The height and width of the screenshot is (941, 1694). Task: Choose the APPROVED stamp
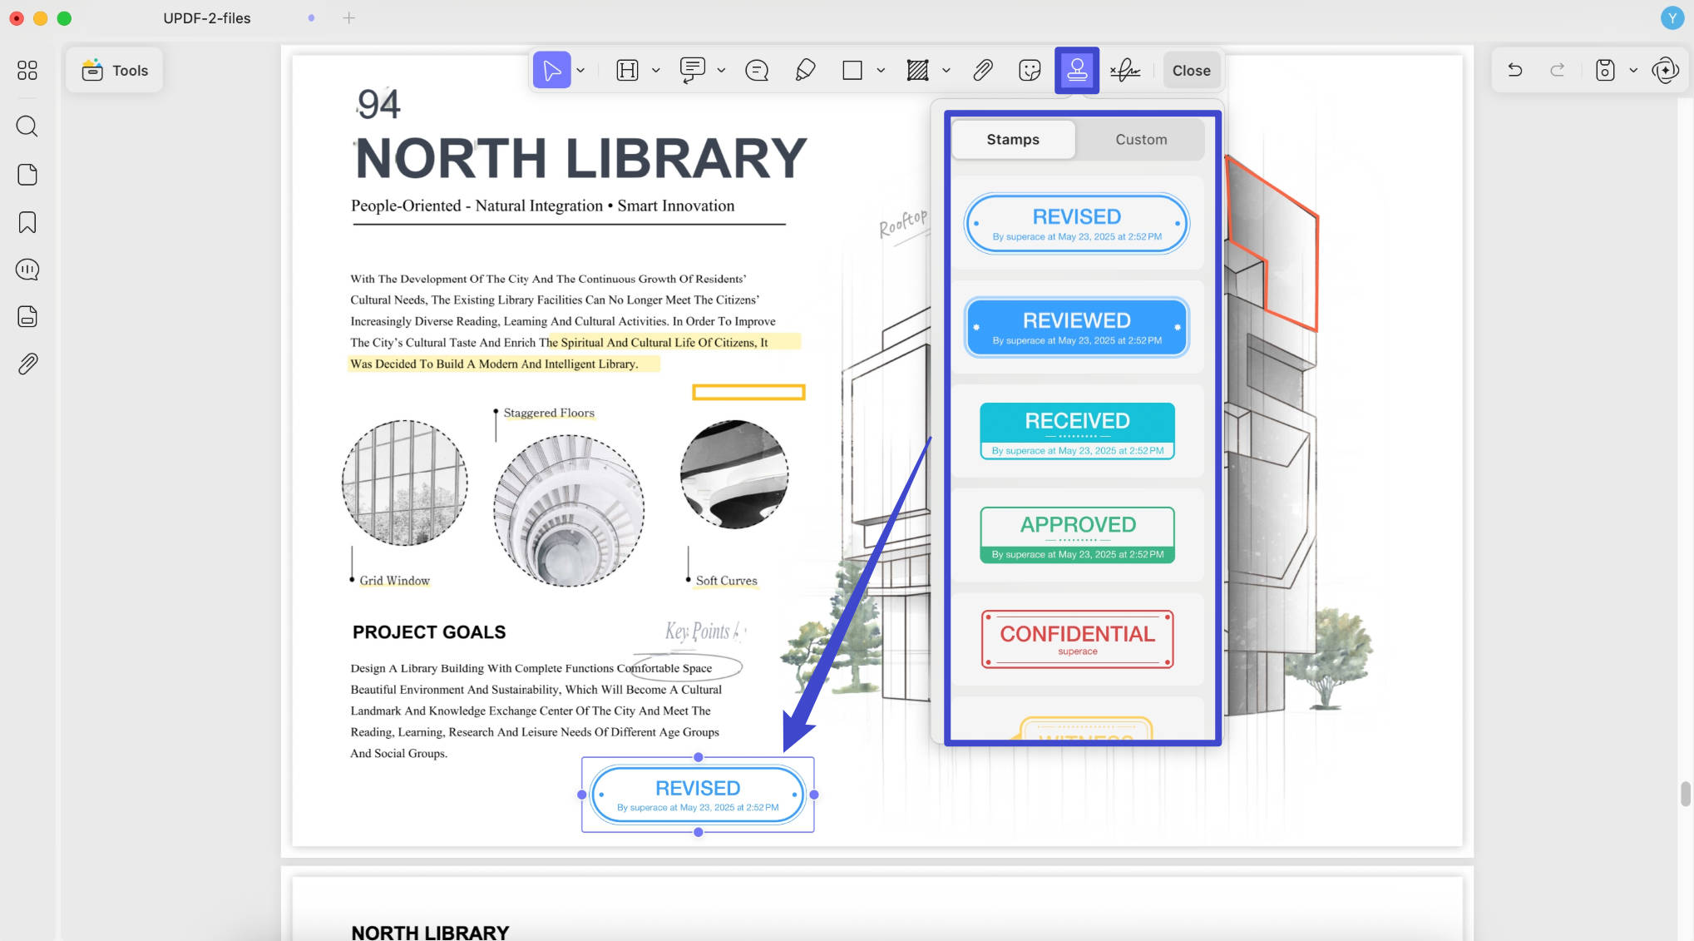tap(1077, 536)
